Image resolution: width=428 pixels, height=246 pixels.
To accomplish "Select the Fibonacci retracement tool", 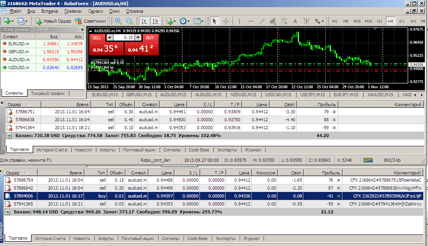I will [284, 21].
